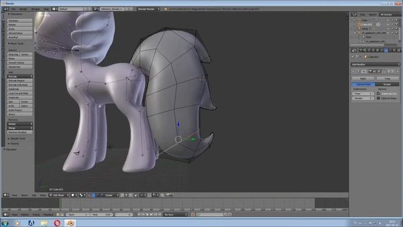Click the Rotate tool button
Viewport: 403px width, 227px height.
tap(20, 25)
